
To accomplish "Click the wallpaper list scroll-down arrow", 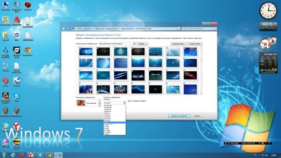I will point(201,93).
